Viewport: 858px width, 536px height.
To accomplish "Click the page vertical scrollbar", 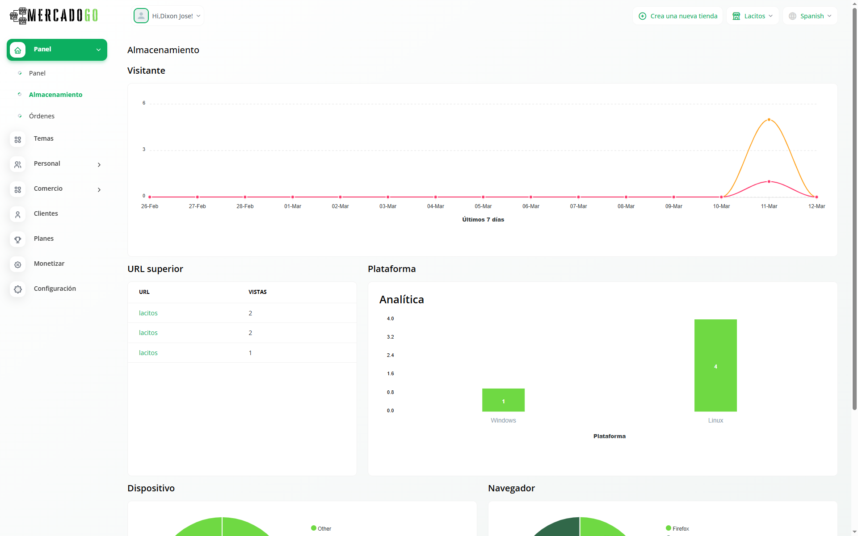I will 854,210.
